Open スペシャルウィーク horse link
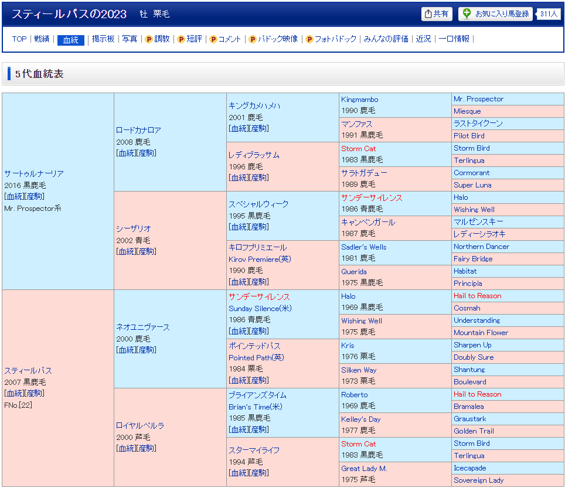Image resolution: width=565 pixels, height=488 pixels. tap(258, 204)
